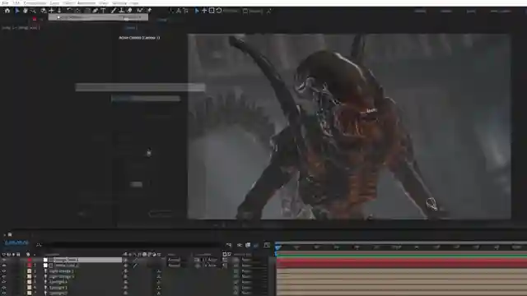The height and width of the screenshot is (296, 527).
Task: Select the Eraser tool
Action: coord(130,11)
